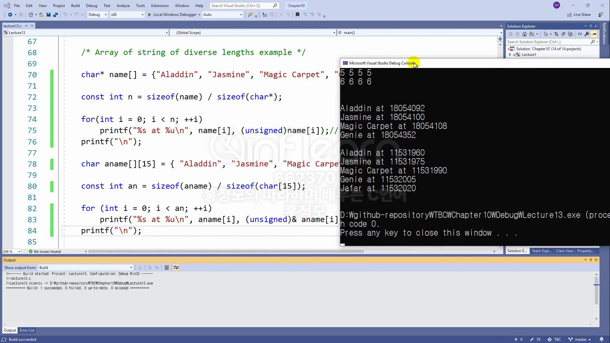Toggle Preview Selected Items in Solution Explorer
This screenshot has height=343, width=610.
pyautogui.click(x=594, y=34)
